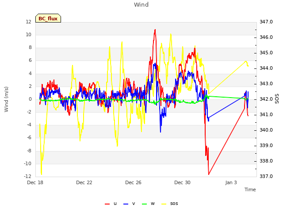Click the '0' left axis value
Image resolution: width=283 pixels, height=212 pixels.
tap(30, 99)
